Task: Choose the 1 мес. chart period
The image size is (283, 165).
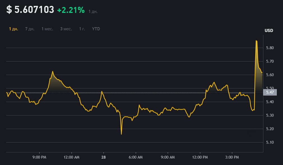Action: coord(47,29)
